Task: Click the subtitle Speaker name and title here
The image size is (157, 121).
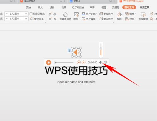Action: tap(76, 82)
